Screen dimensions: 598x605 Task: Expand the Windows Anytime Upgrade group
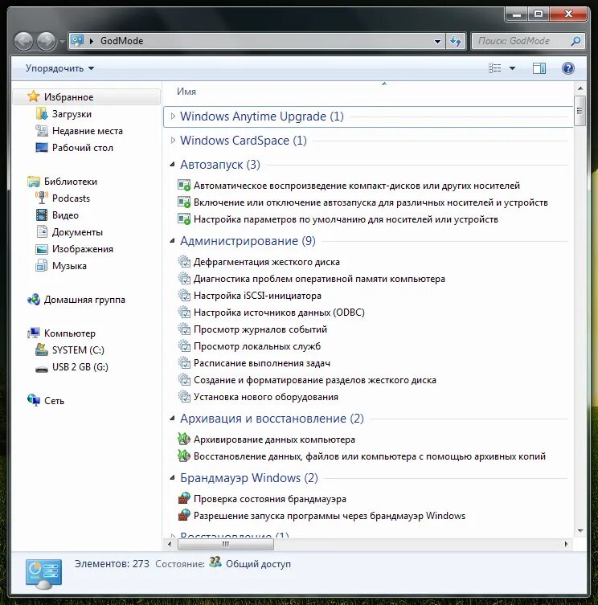coord(173,117)
